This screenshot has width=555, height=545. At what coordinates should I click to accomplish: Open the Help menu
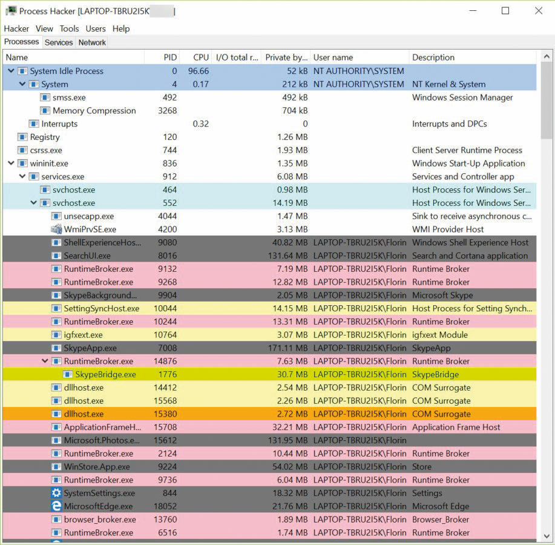coord(121,28)
